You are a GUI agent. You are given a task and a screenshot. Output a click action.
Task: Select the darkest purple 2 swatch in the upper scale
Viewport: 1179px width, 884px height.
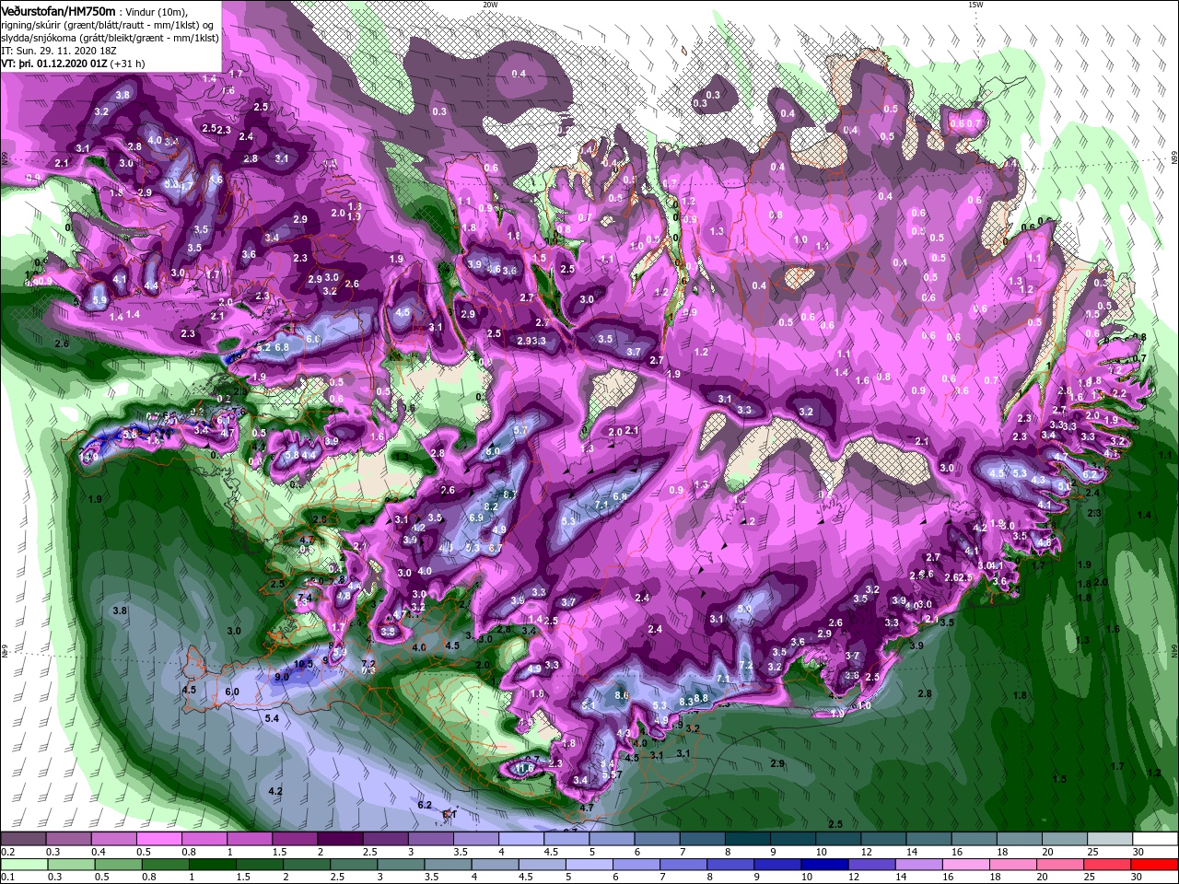pos(340,839)
